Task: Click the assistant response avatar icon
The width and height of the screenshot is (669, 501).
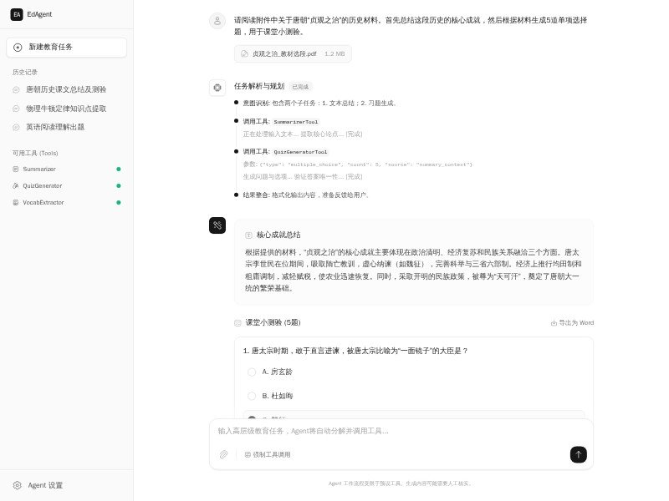Action: pyautogui.click(x=217, y=225)
